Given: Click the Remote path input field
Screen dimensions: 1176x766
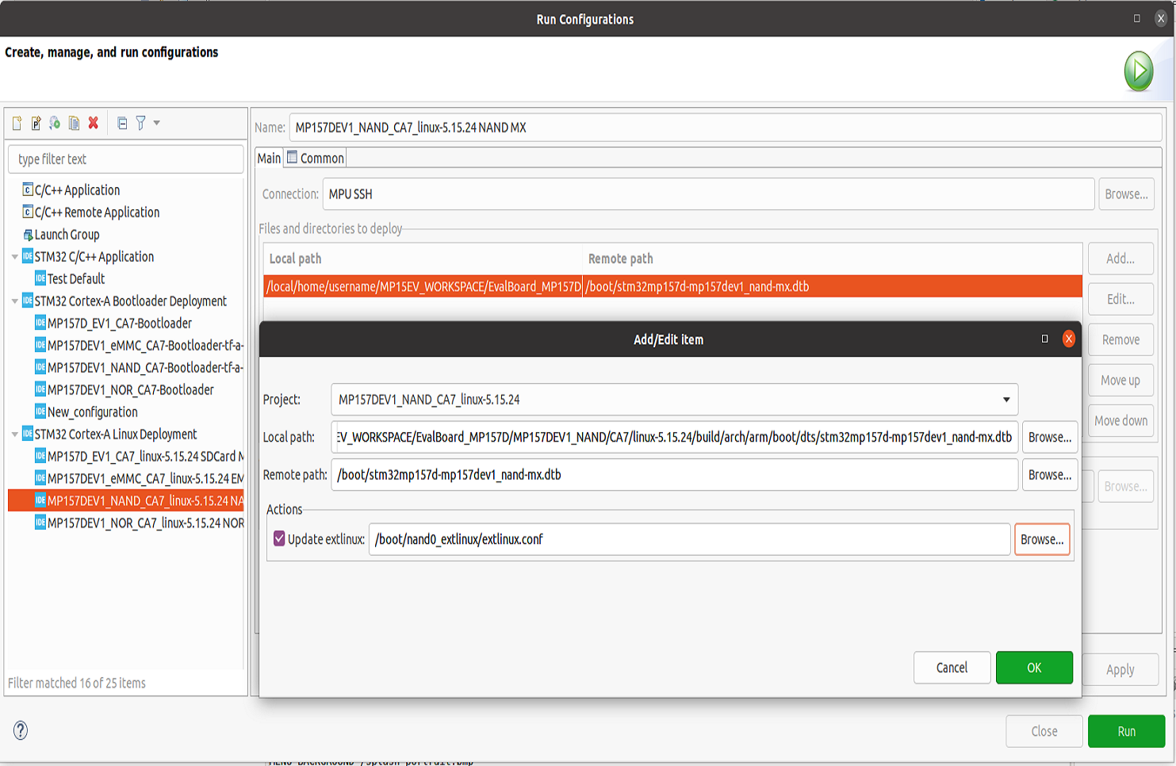Looking at the screenshot, I should point(674,475).
